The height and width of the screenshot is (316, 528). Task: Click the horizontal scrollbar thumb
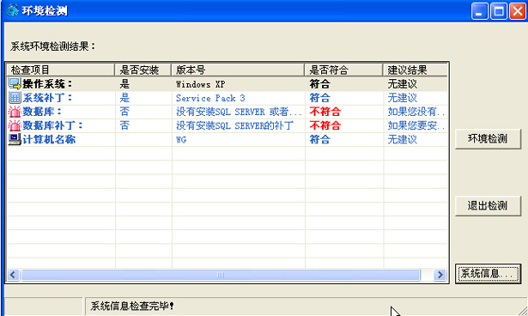click(x=221, y=275)
